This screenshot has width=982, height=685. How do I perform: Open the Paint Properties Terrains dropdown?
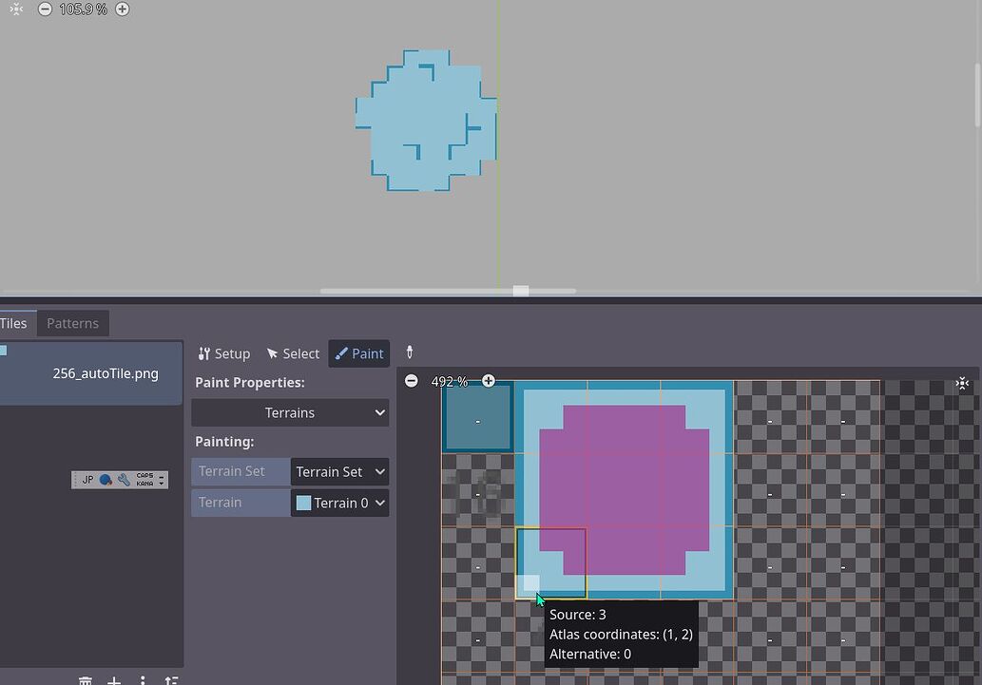click(290, 412)
